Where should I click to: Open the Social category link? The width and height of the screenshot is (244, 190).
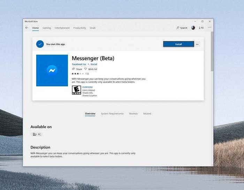tap(94, 64)
